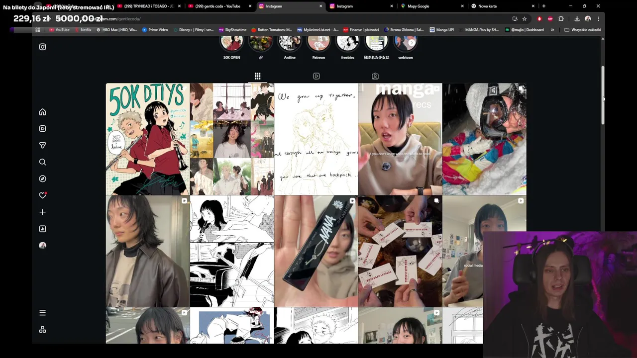Open the More hamburger menu in the sidebar
The height and width of the screenshot is (358, 637).
click(42, 313)
